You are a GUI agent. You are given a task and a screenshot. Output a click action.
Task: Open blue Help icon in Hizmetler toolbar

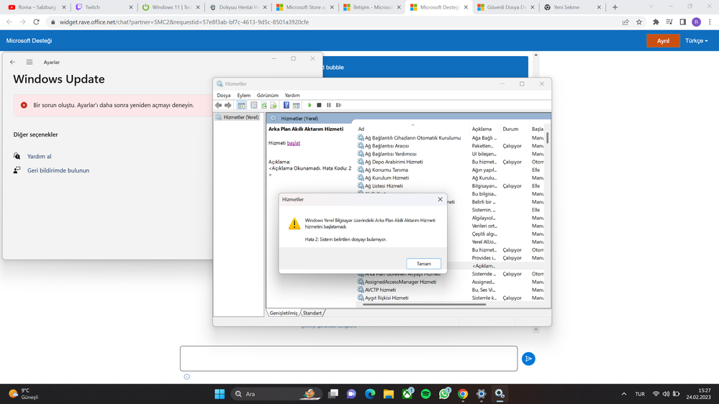coord(286,106)
